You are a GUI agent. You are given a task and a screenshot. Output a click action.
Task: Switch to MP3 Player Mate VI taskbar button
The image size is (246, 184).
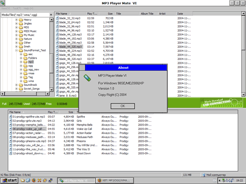pos(76,181)
